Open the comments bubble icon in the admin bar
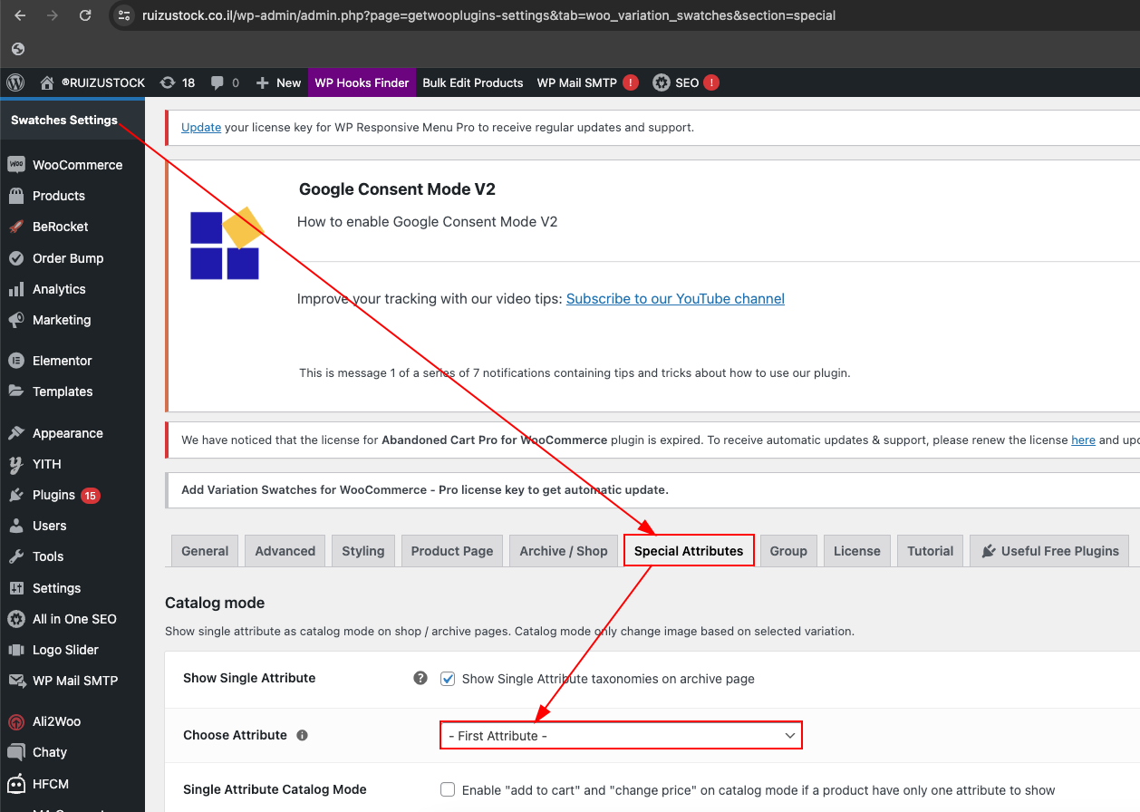This screenshot has height=812, width=1140. pyautogui.click(x=217, y=82)
